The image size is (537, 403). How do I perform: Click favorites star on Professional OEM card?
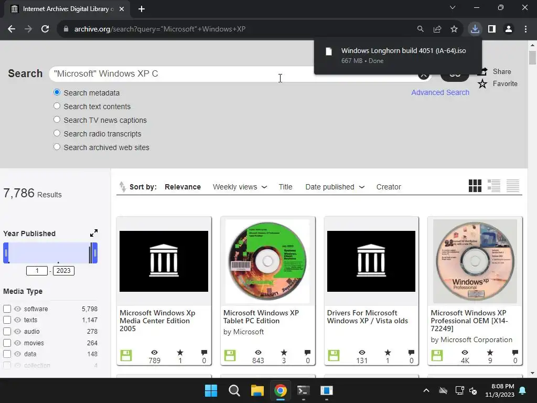(490, 352)
